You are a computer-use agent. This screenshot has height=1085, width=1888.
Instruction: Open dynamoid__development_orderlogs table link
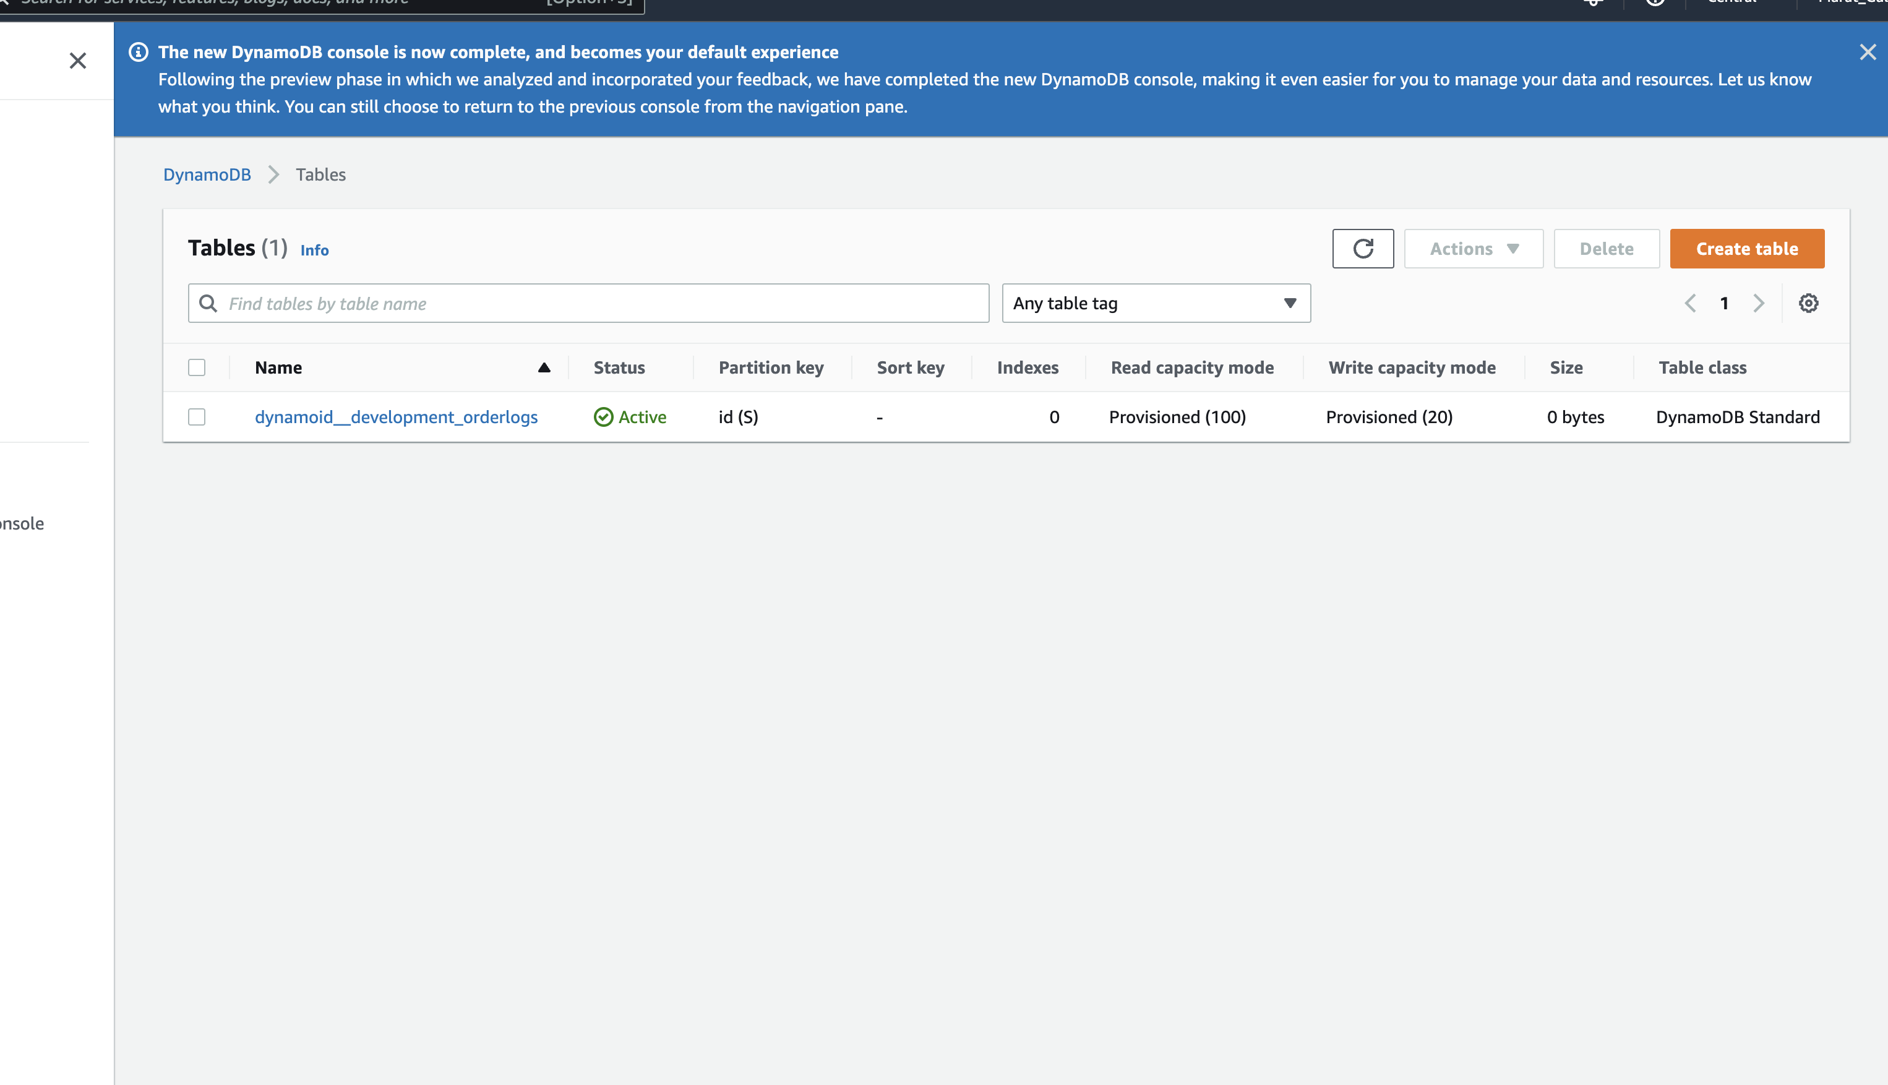coord(396,418)
